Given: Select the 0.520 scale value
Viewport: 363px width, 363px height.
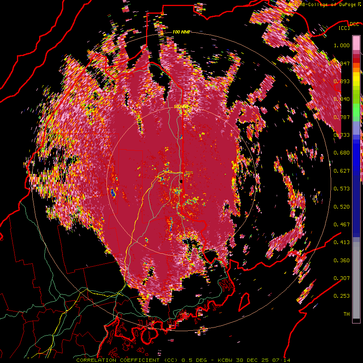Looking at the screenshot, I should click(342, 207).
